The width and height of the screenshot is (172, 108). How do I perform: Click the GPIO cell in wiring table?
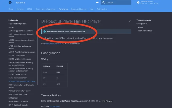[x=58, y=84]
